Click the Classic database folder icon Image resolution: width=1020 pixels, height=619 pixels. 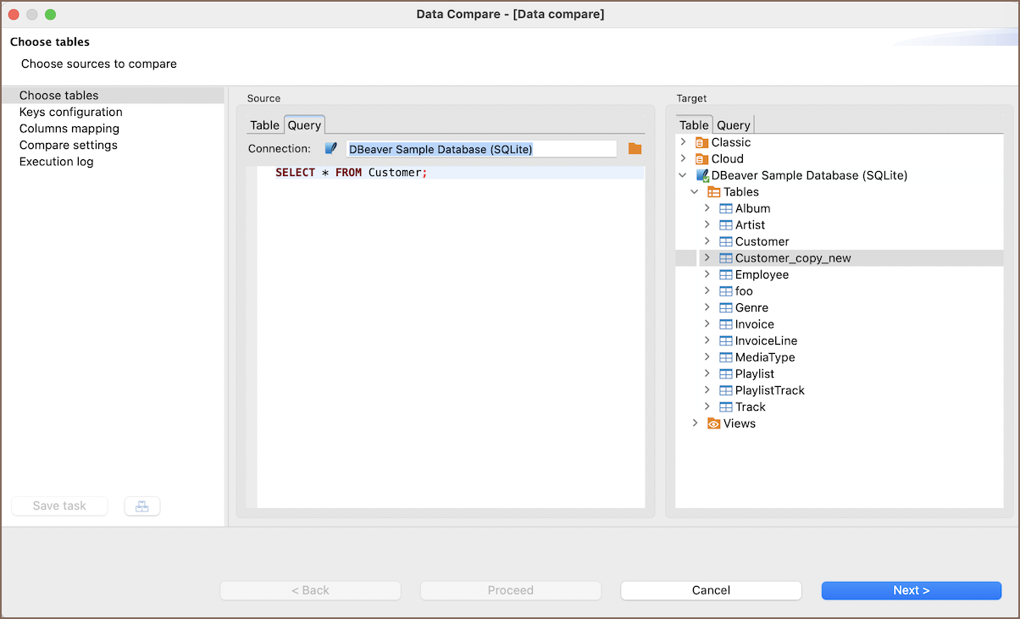[x=701, y=142]
